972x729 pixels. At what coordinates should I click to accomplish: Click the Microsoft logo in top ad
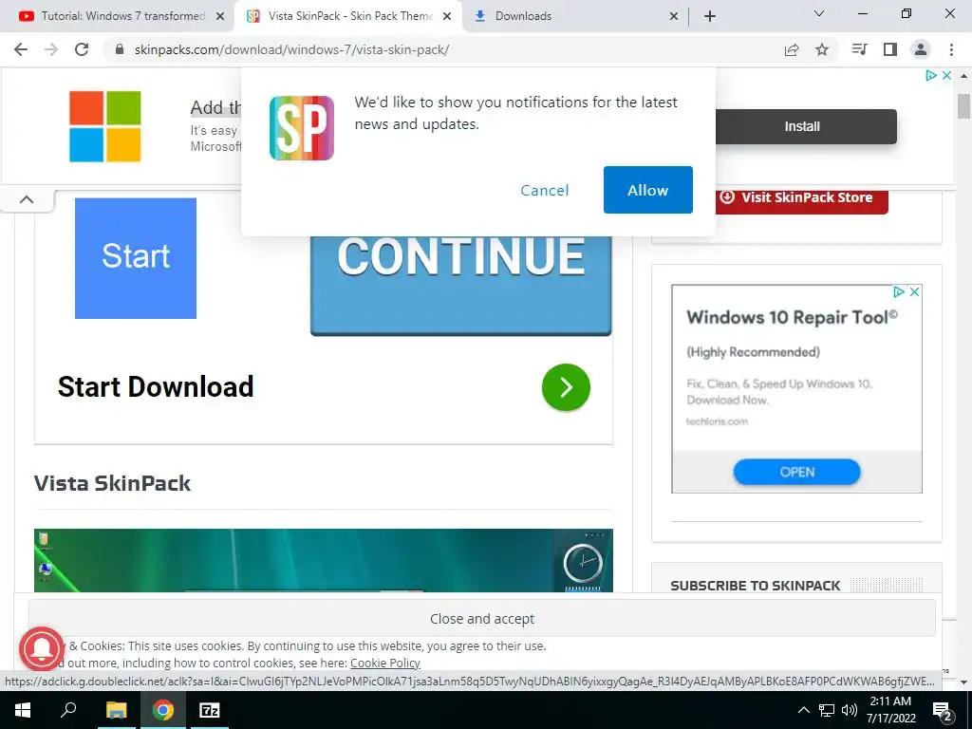(104, 126)
